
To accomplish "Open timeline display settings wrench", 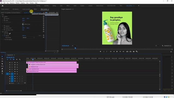I will [20, 60].
